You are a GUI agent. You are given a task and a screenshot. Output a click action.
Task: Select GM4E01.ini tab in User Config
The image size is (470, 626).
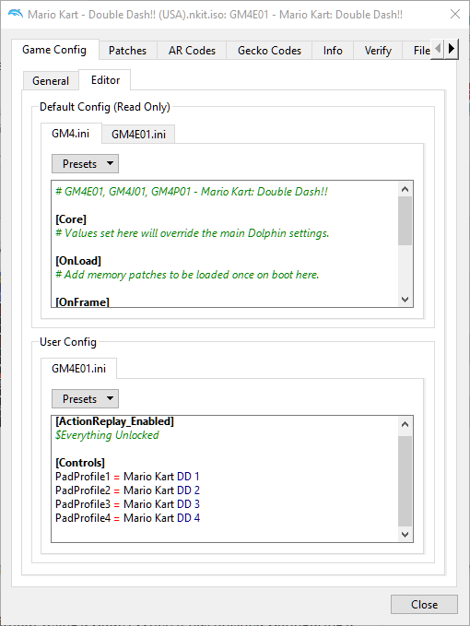coord(78,369)
